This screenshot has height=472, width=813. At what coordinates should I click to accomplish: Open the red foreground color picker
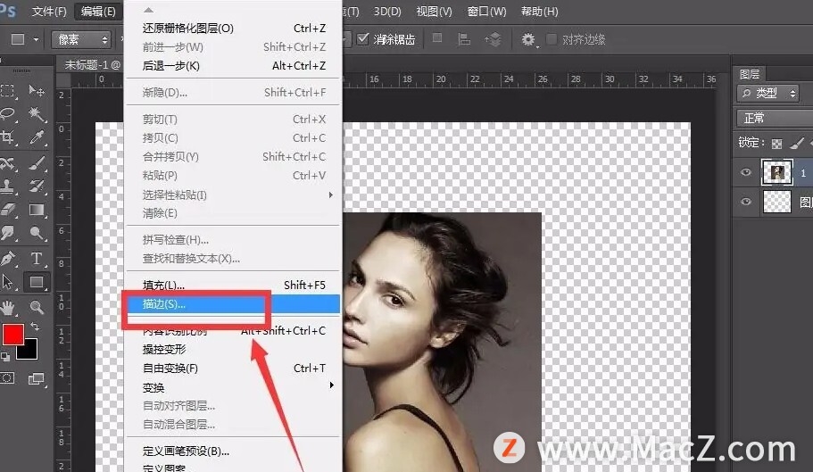(12, 335)
